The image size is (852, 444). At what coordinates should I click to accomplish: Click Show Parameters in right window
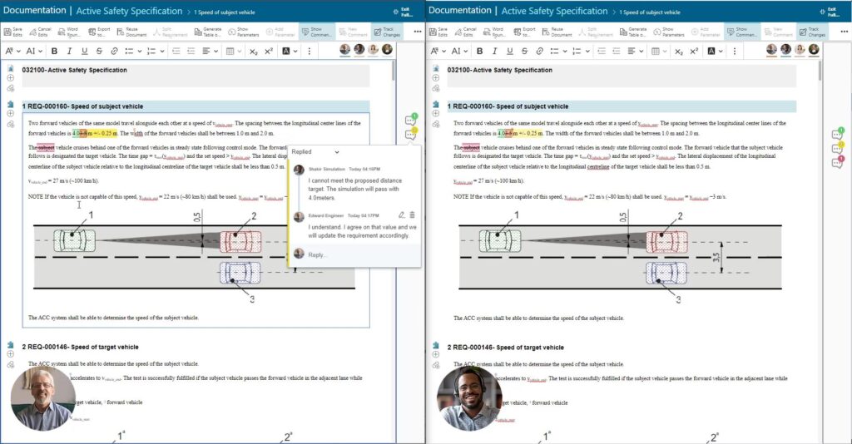[x=669, y=32]
